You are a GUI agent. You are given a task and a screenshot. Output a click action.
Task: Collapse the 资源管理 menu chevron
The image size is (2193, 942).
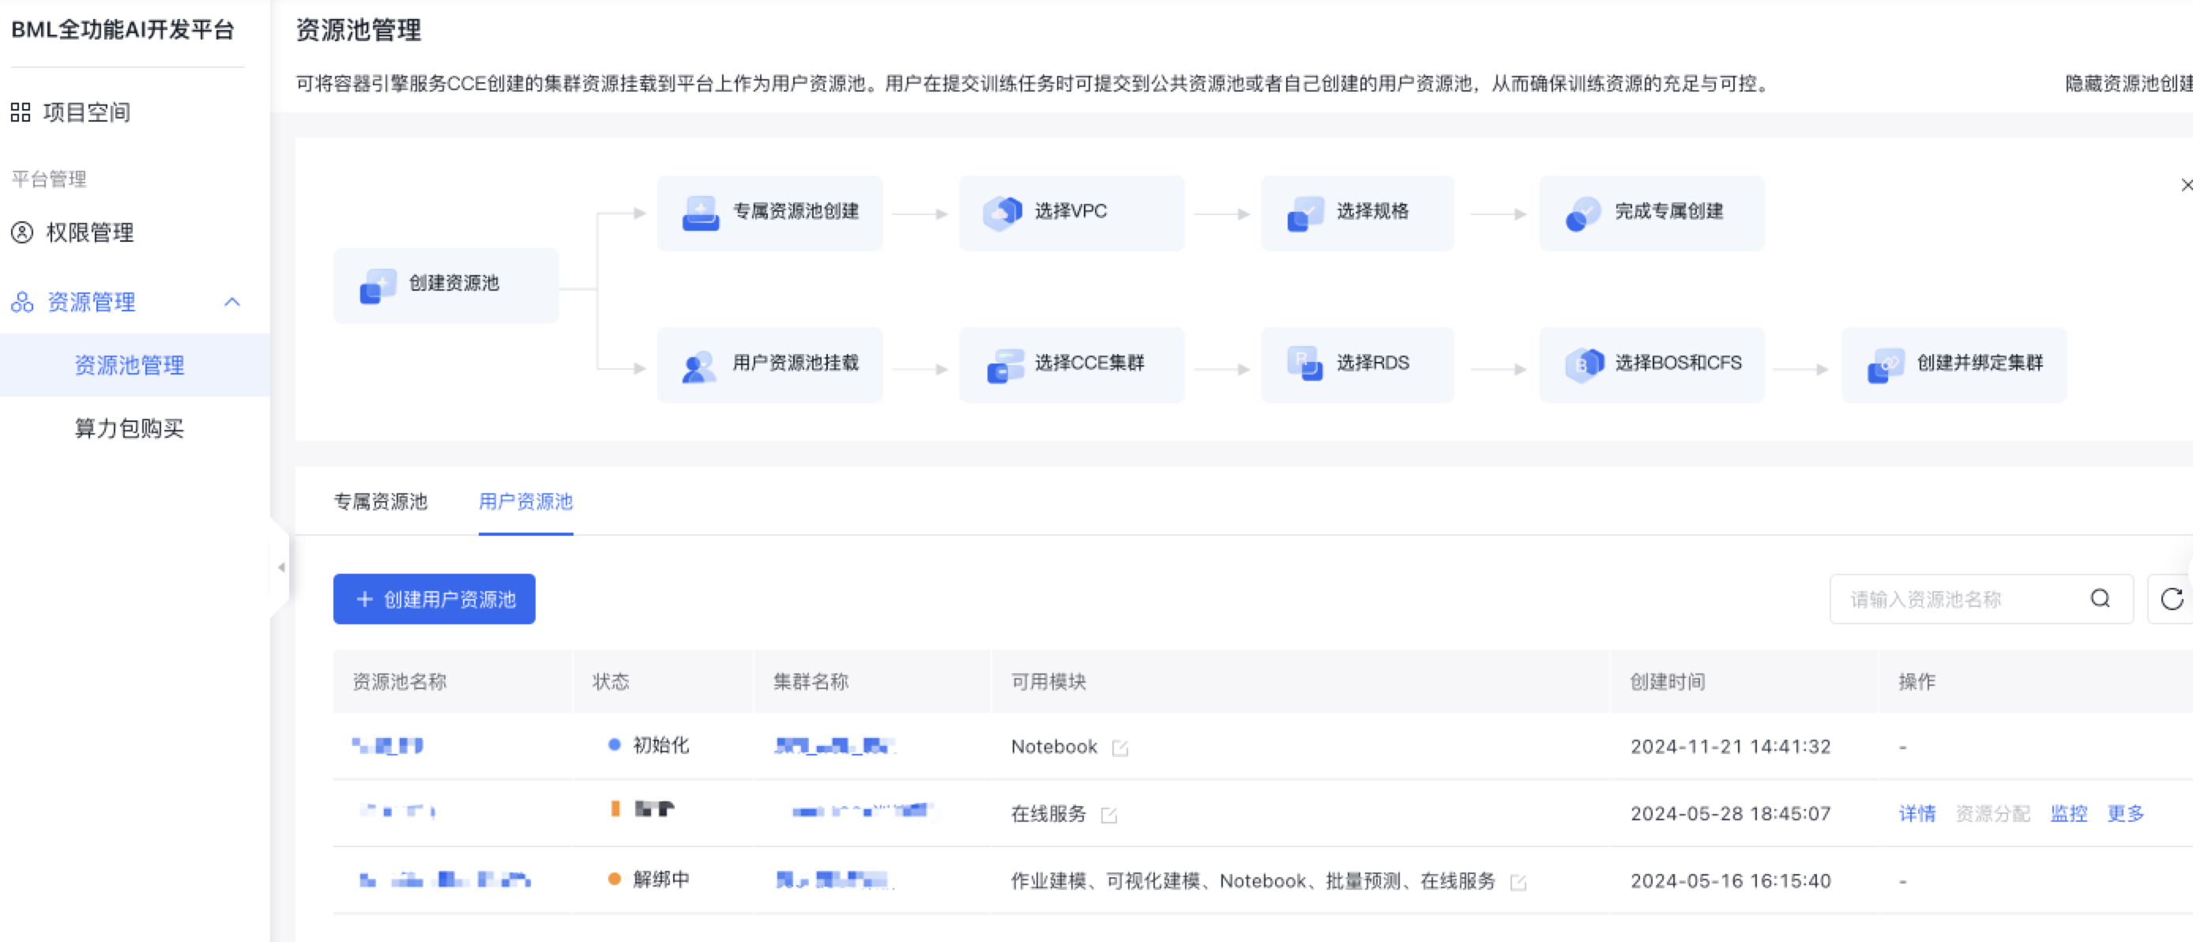[x=231, y=303]
